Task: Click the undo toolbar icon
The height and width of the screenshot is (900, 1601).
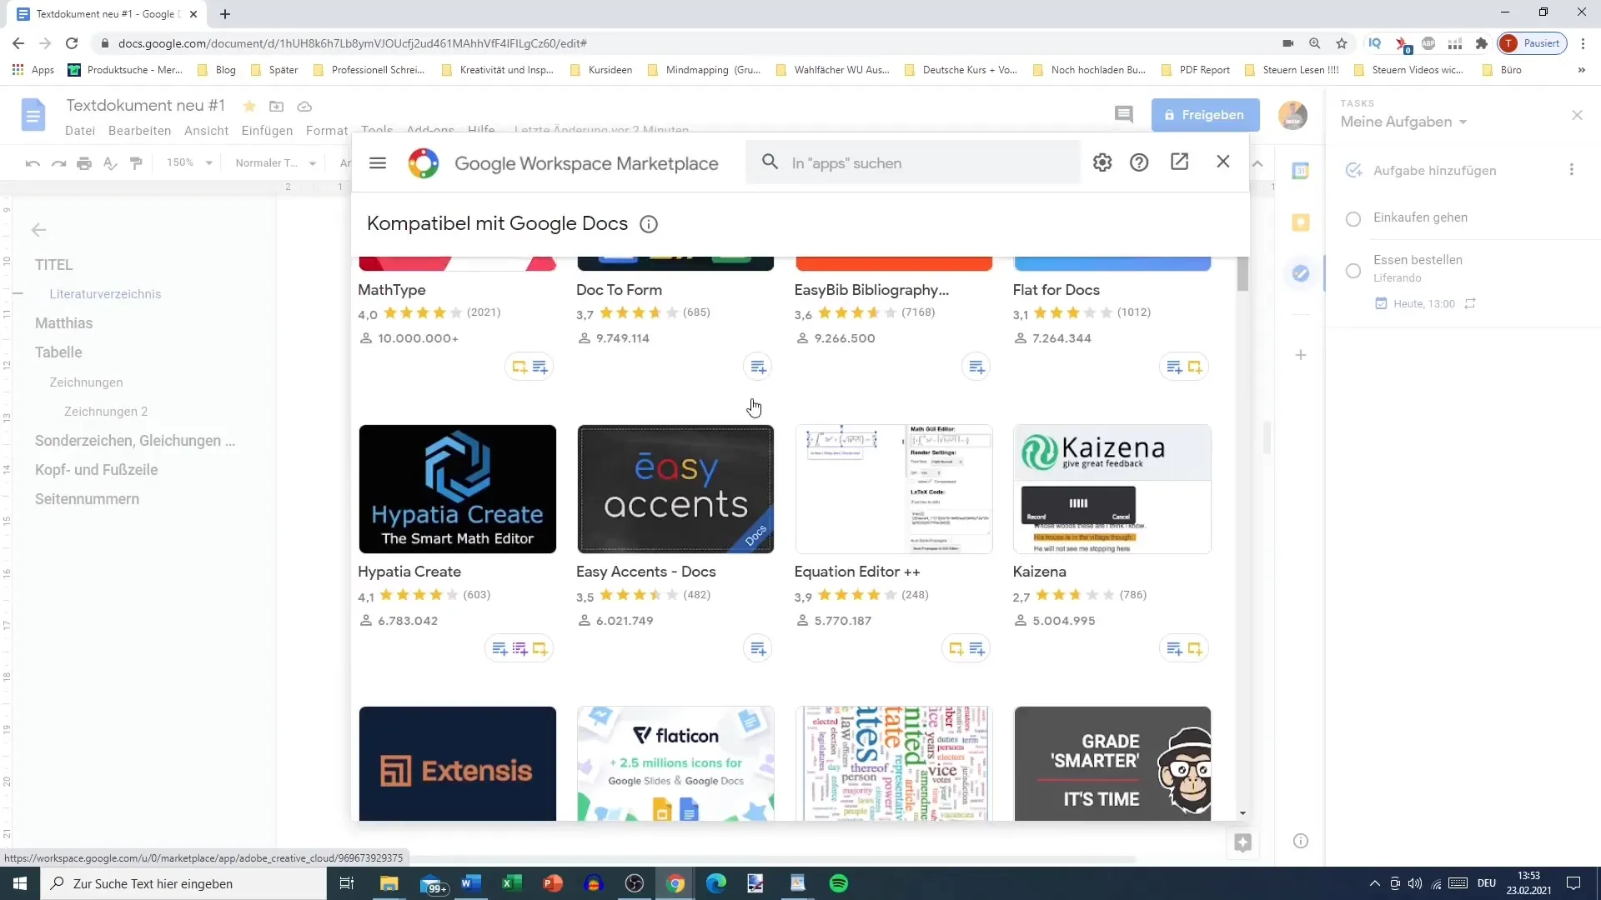Action: click(x=33, y=163)
